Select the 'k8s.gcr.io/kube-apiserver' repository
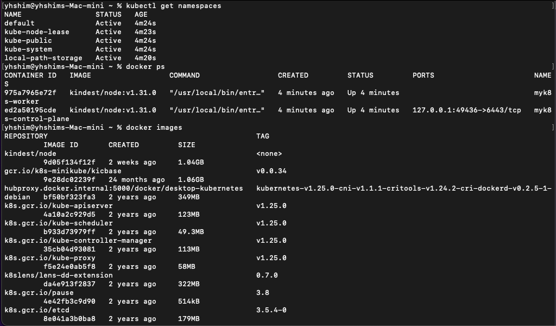Image resolution: width=556 pixels, height=326 pixels. pyautogui.click(x=58, y=206)
